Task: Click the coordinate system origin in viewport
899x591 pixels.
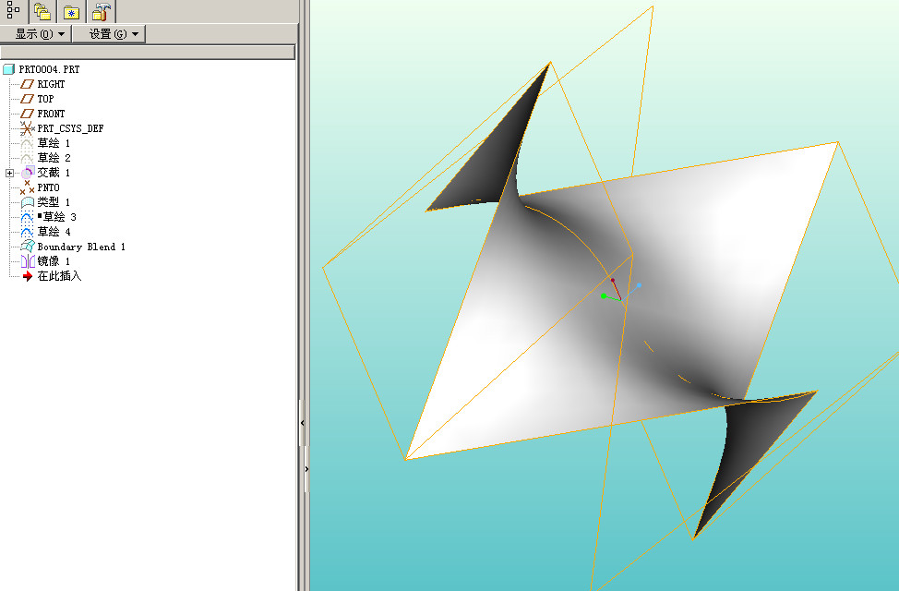Action: click(x=620, y=299)
